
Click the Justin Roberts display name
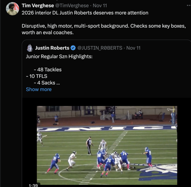52,48
